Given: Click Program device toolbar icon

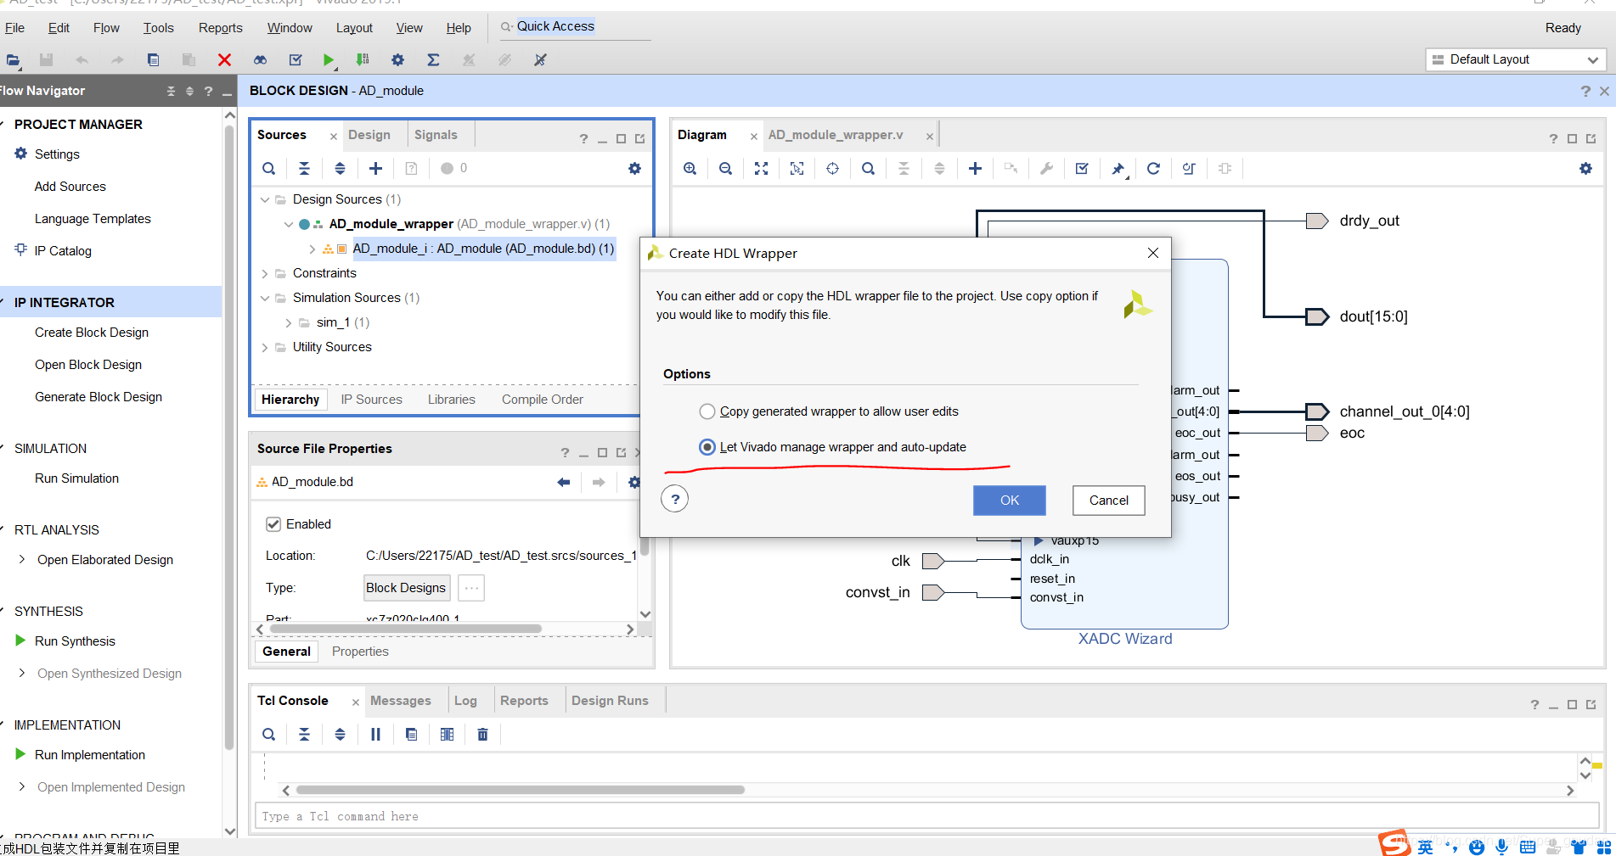Looking at the screenshot, I should point(363,59).
